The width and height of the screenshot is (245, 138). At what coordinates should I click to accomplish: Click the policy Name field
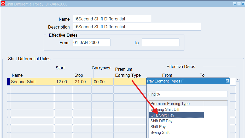pos(112,19)
